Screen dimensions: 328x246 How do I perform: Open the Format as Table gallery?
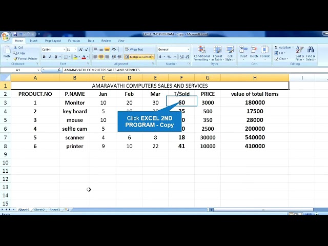point(217,53)
